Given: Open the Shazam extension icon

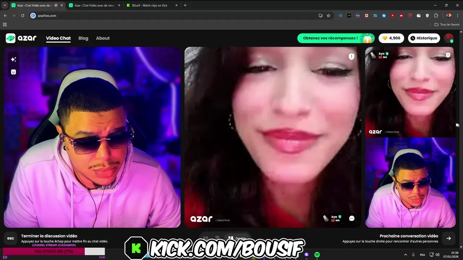Looking at the screenshot, I should click(x=384, y=16).
